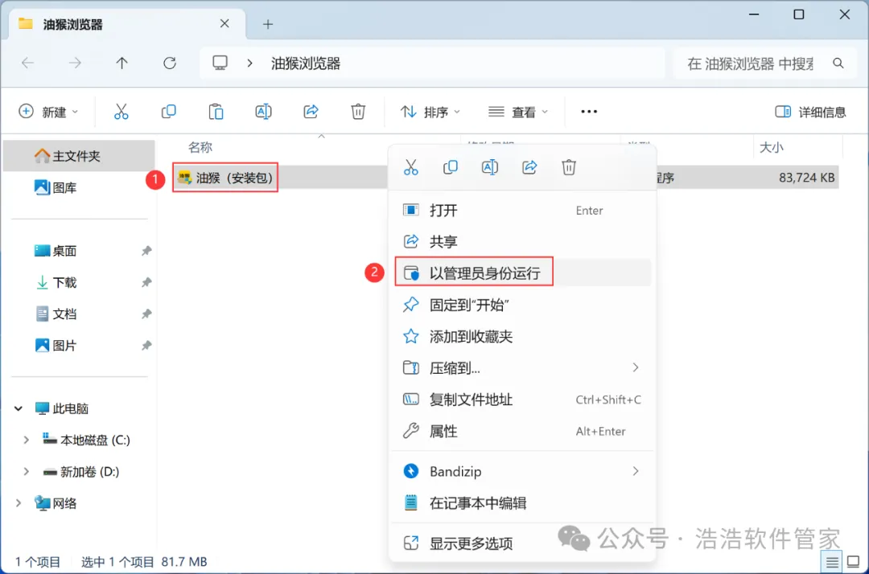Choose 共享 in the context menu
The image size is (869, 574).
tap(522, 241)
